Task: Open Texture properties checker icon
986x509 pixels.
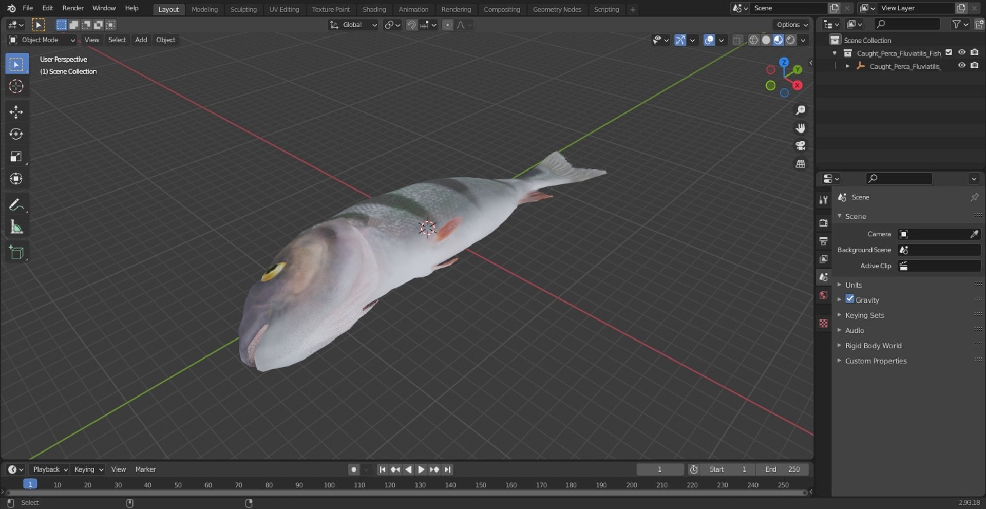Action: [824, 323]
